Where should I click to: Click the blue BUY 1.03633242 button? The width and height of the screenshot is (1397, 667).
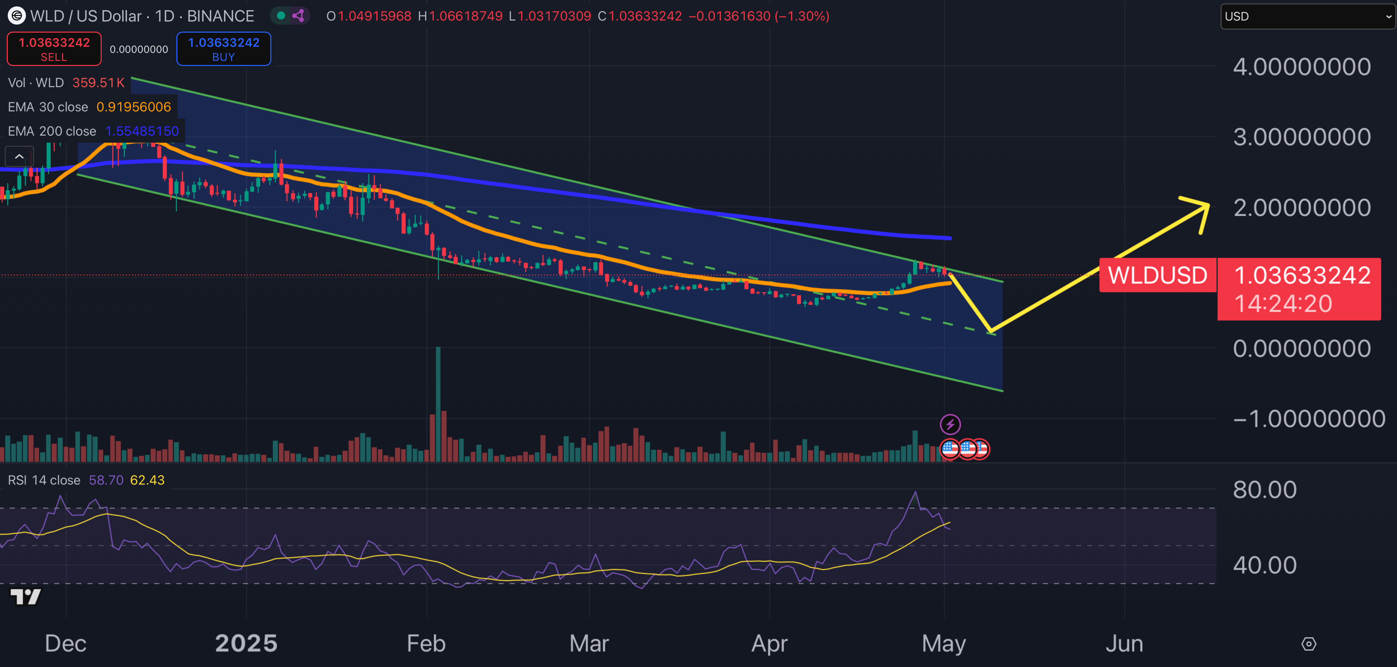click(224, 49)
